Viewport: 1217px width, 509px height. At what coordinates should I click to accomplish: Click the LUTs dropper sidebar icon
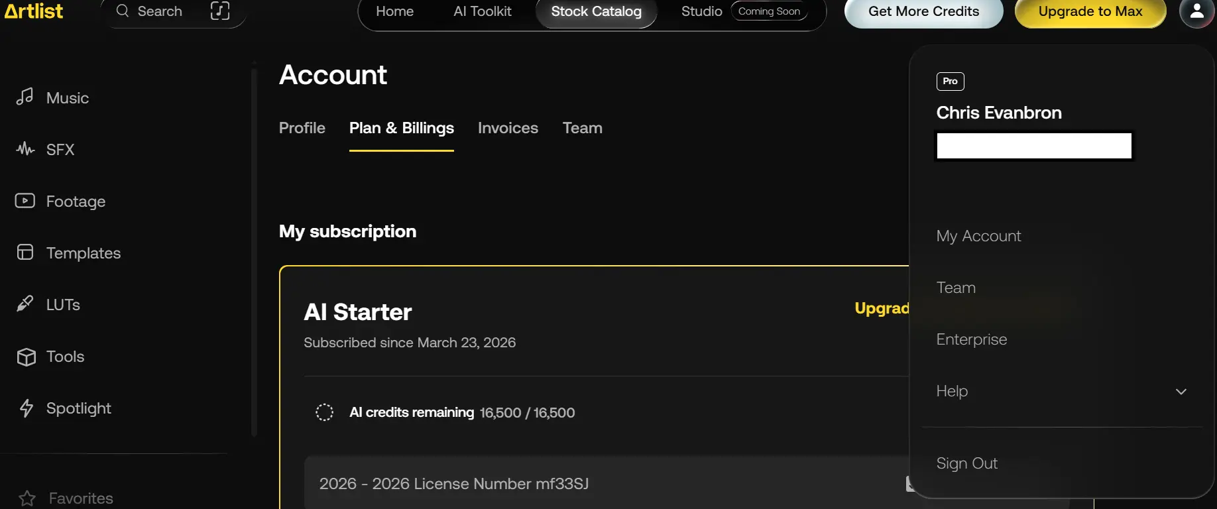point(25,304)
